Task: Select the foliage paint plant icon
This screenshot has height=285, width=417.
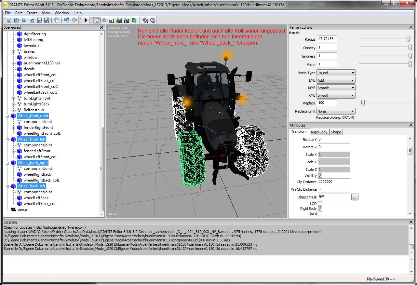Action: (134, 20)
